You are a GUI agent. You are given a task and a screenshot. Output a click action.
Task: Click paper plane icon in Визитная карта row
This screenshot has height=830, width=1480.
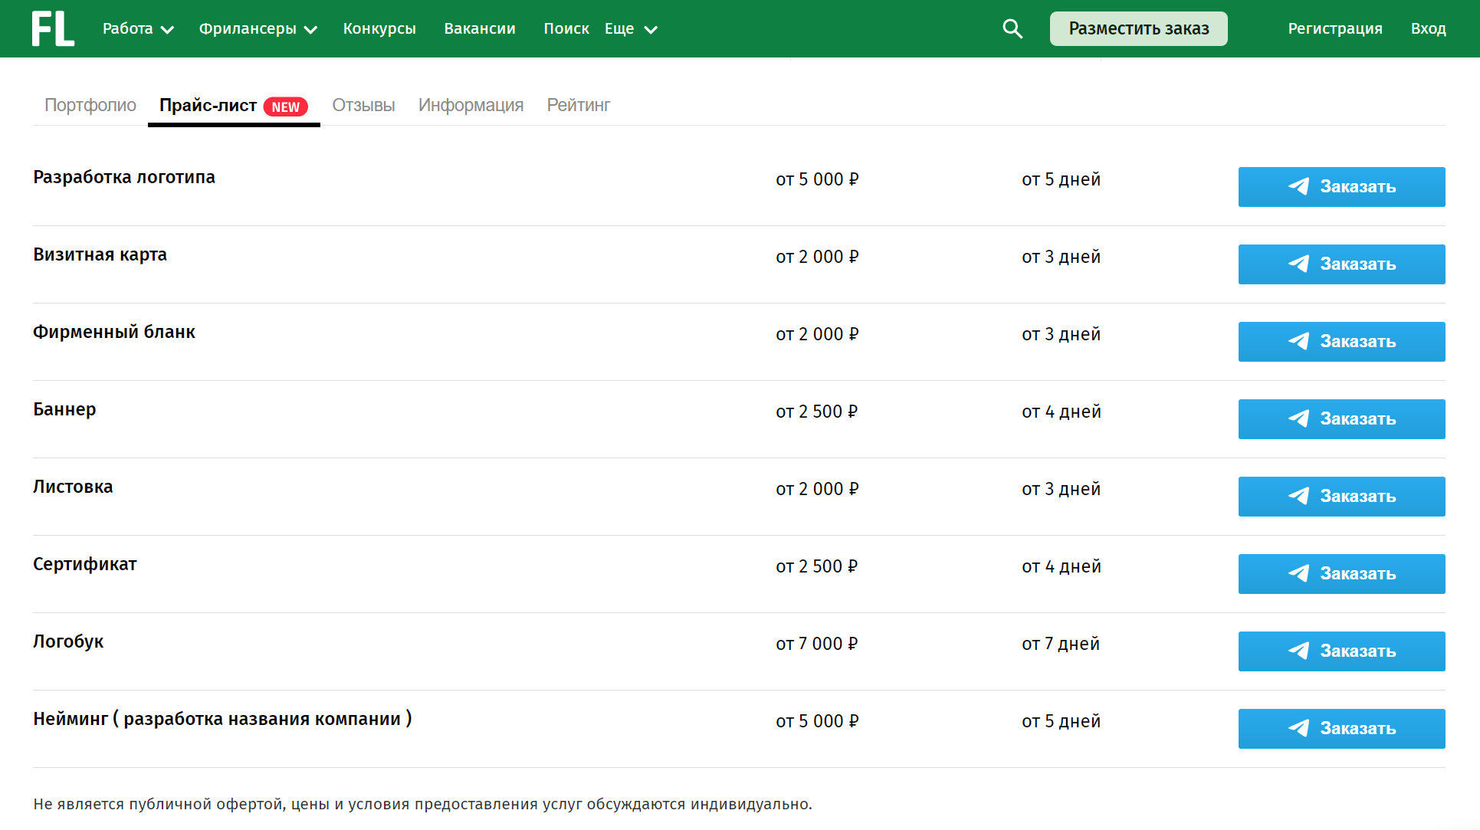click(x=1298, y=264)
